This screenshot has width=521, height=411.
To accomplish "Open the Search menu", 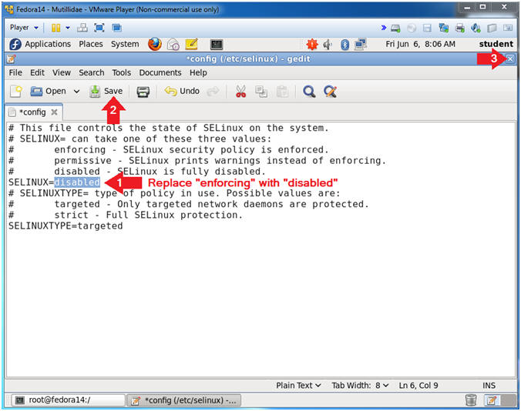I will pos(92,72).
